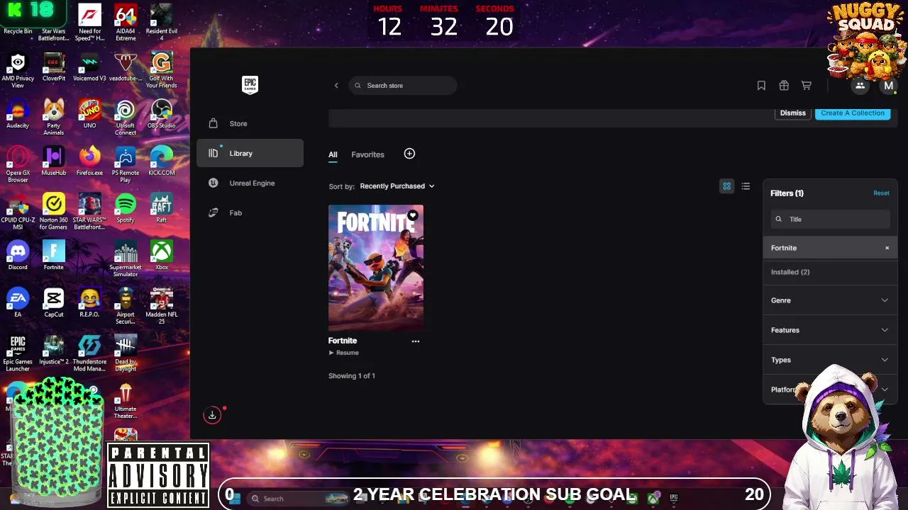Select the KICK.COM desktop icon

(x=162, y=161)
